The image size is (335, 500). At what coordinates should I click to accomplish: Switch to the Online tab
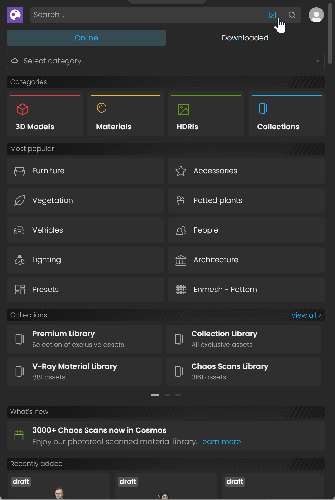click(x=86, y=38)
